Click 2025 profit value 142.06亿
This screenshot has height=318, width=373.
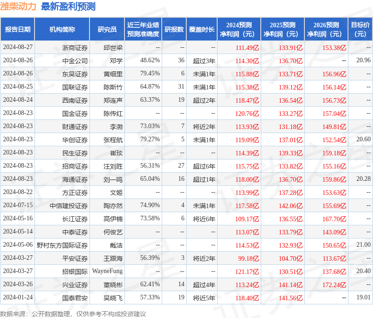291,206
